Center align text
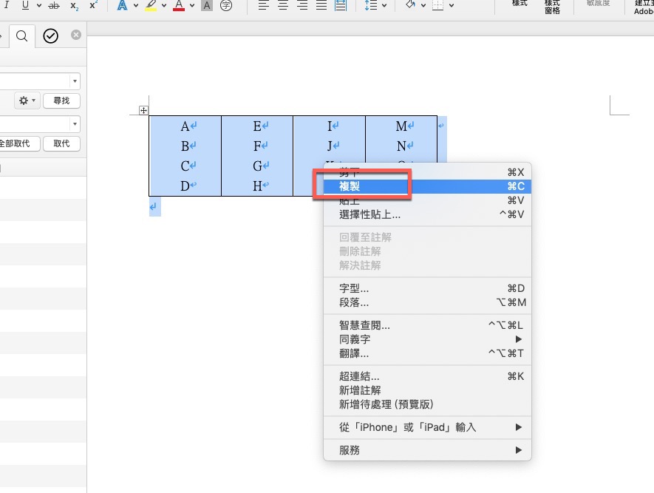Viewport: 654px width, 493px height. [283, 5]
